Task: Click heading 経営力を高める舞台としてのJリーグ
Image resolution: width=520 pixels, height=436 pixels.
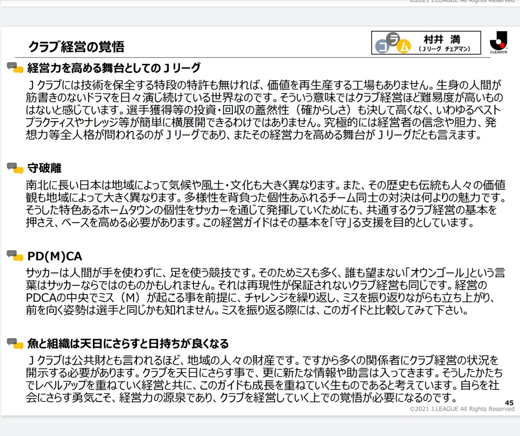Action: click(x=114, y=68)
